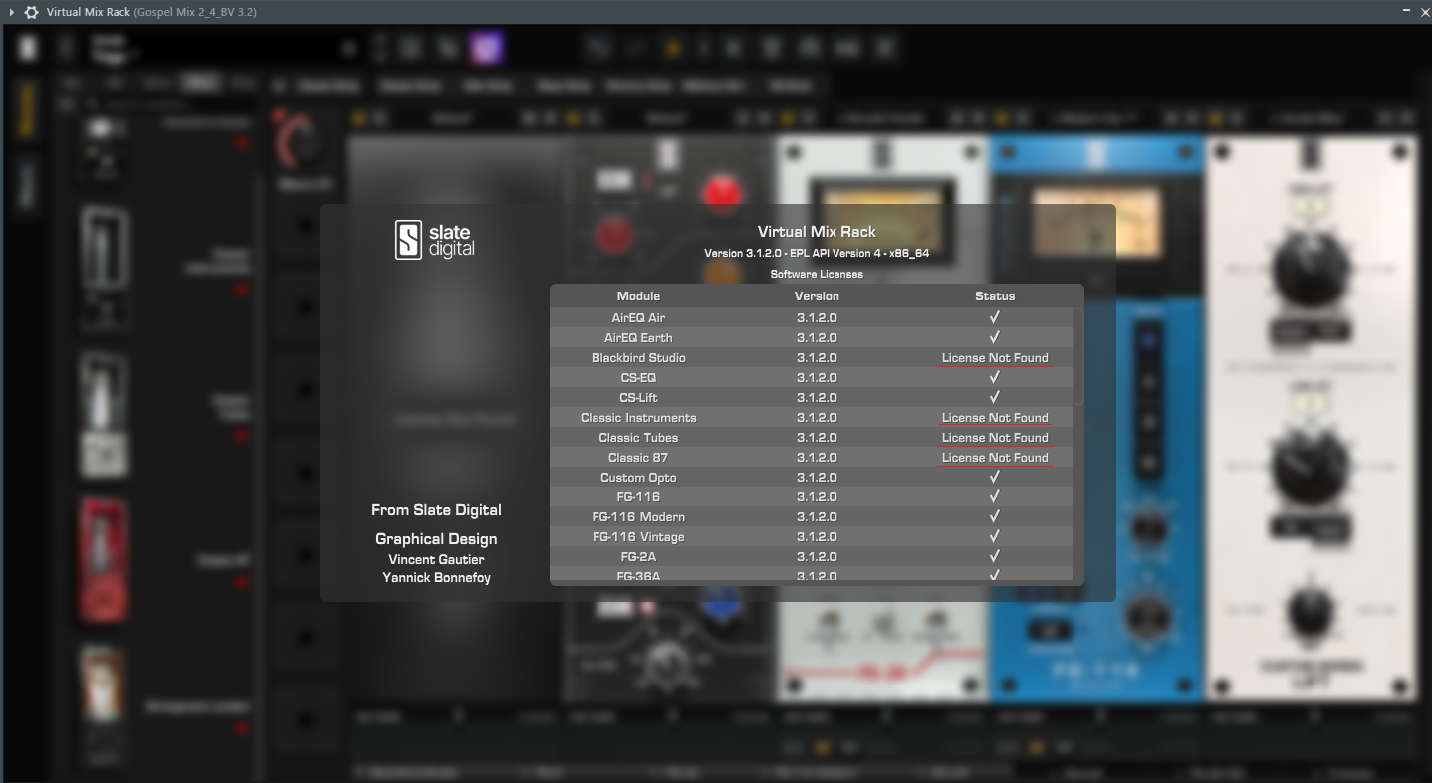
Task: Select the Module column header
Action: point(638,296)
